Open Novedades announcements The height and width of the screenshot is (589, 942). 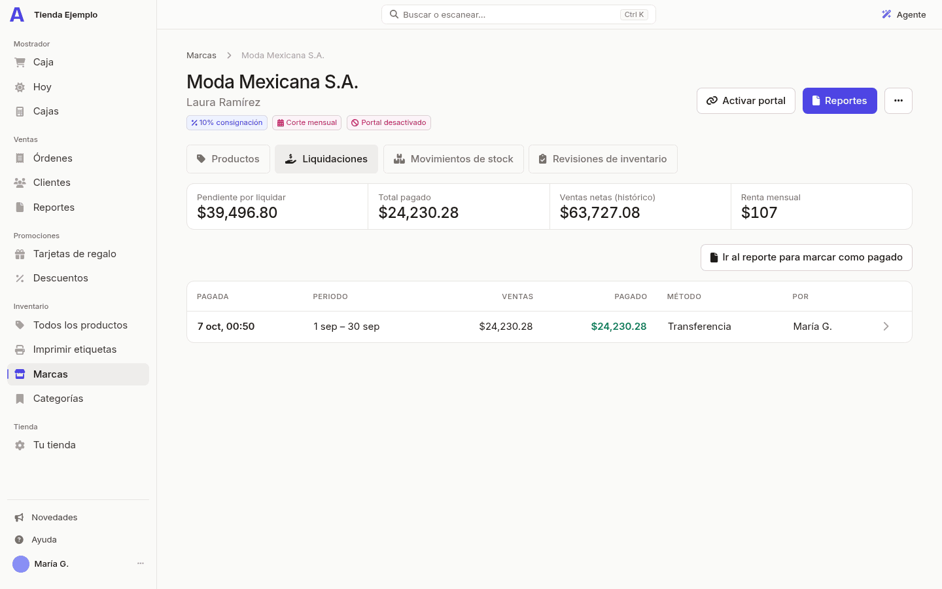click(78, 518)
